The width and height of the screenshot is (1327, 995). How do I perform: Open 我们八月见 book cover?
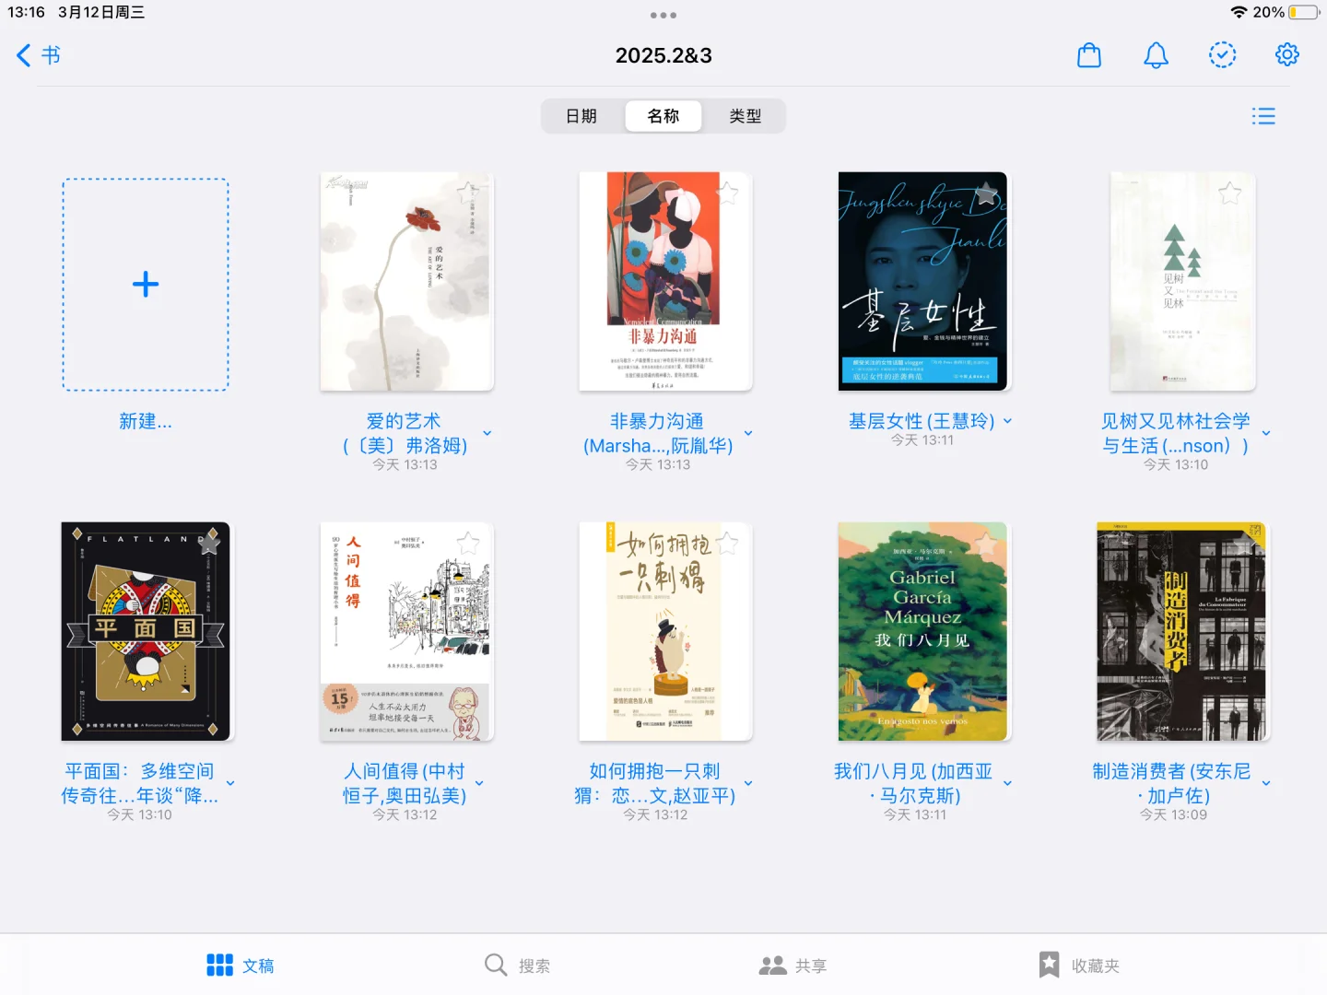click(x=922, y=631)
